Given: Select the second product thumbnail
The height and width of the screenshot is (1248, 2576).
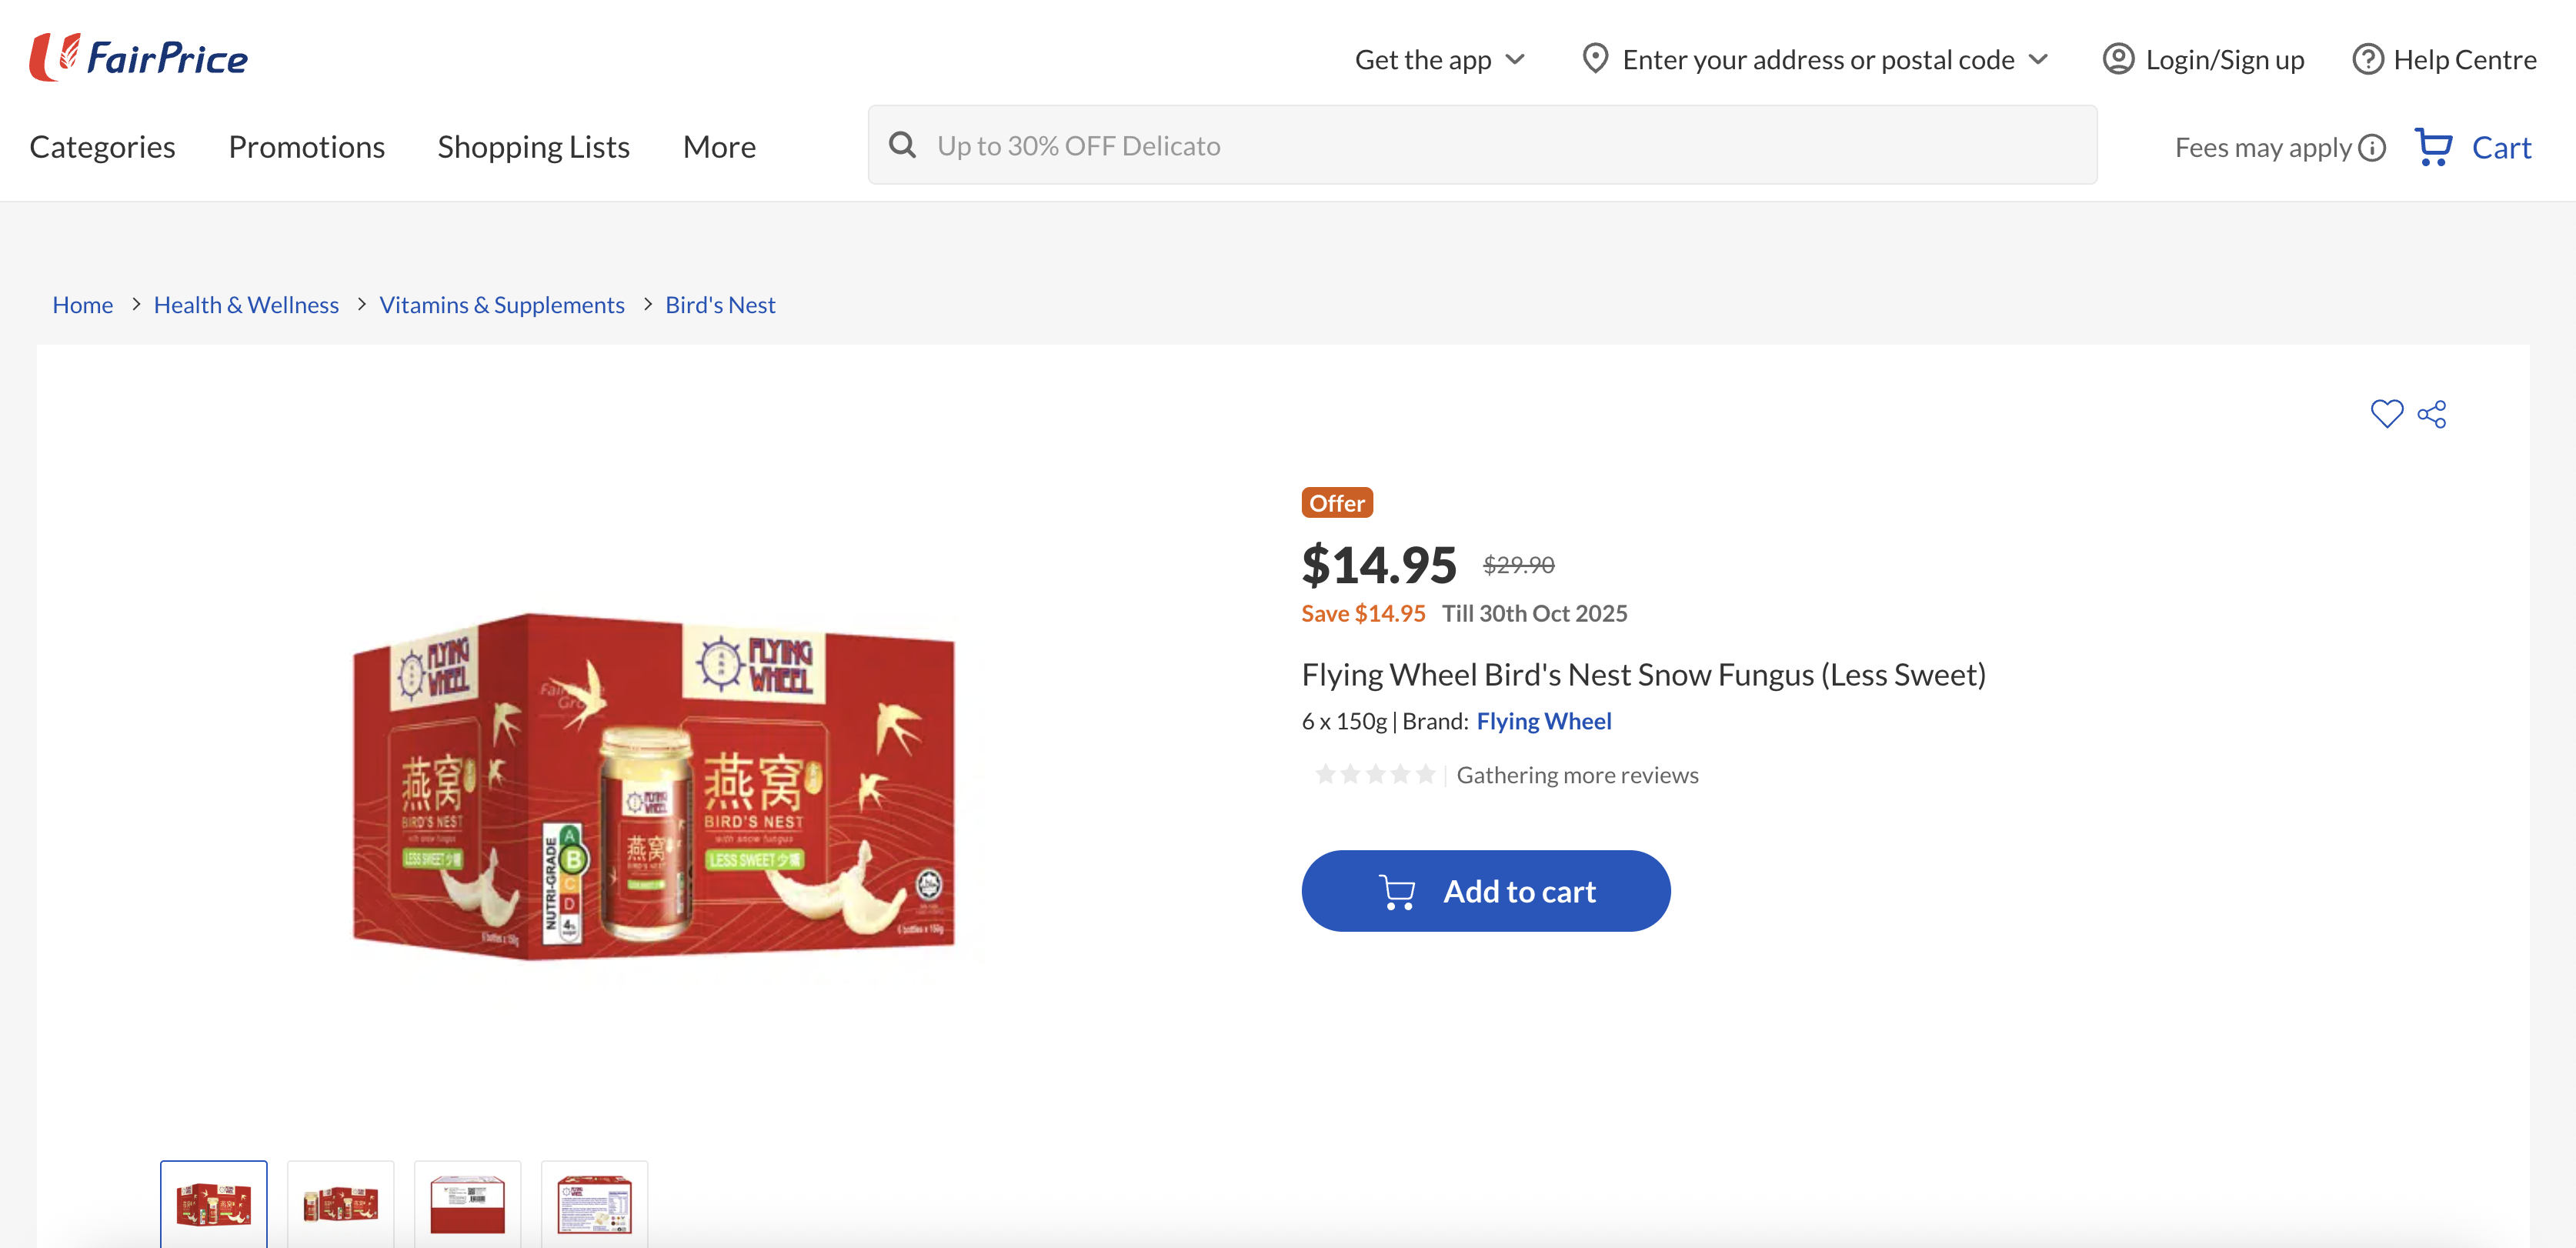Looking at the screenshot, I should pyautogui.click(x=341, y=1204).
